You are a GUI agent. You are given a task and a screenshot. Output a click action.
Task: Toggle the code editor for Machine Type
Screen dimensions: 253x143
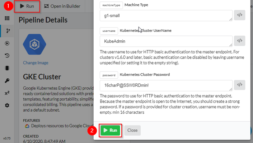point(240,15)
